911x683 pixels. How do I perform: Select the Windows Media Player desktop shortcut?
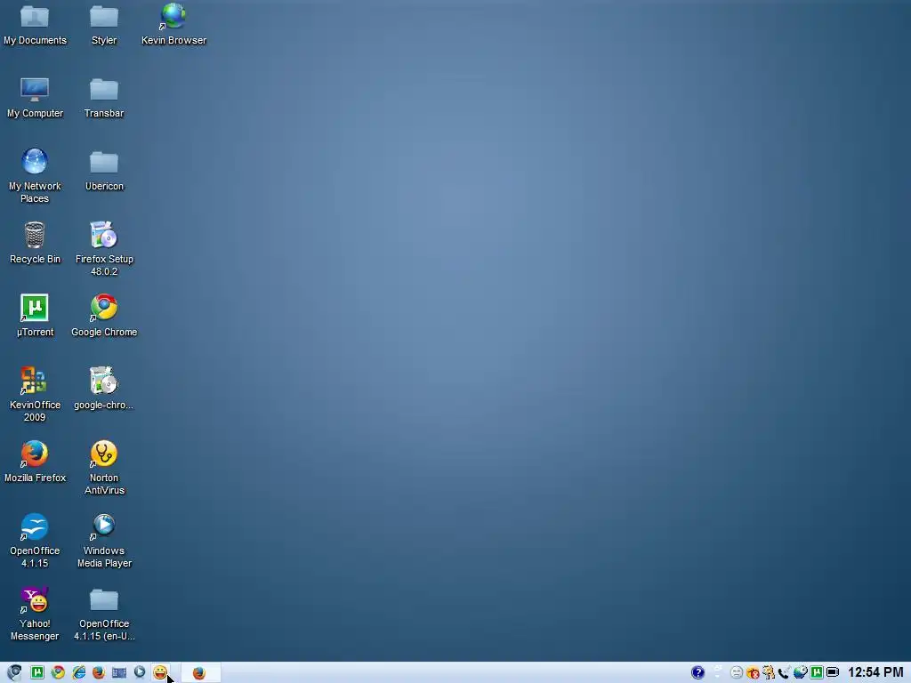104,541
